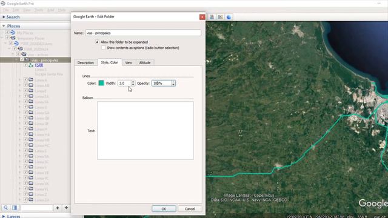
Task: Uncheck the Linea SC folder checkbox
Action: tap(25, 161)
